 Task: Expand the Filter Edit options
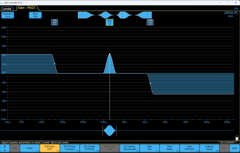(x=35, y=15)
